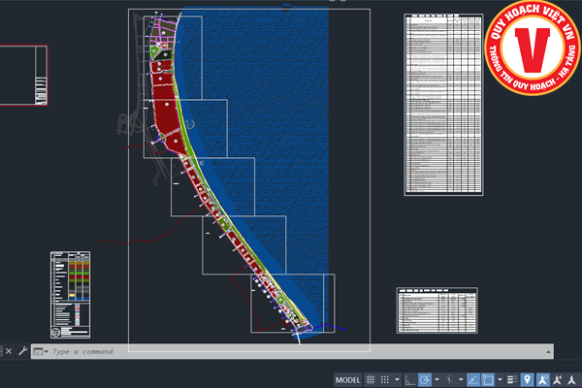The image size is (582, 388).
Task: Click the location pin icon in status bar
Action: click(x=527, y=378)
